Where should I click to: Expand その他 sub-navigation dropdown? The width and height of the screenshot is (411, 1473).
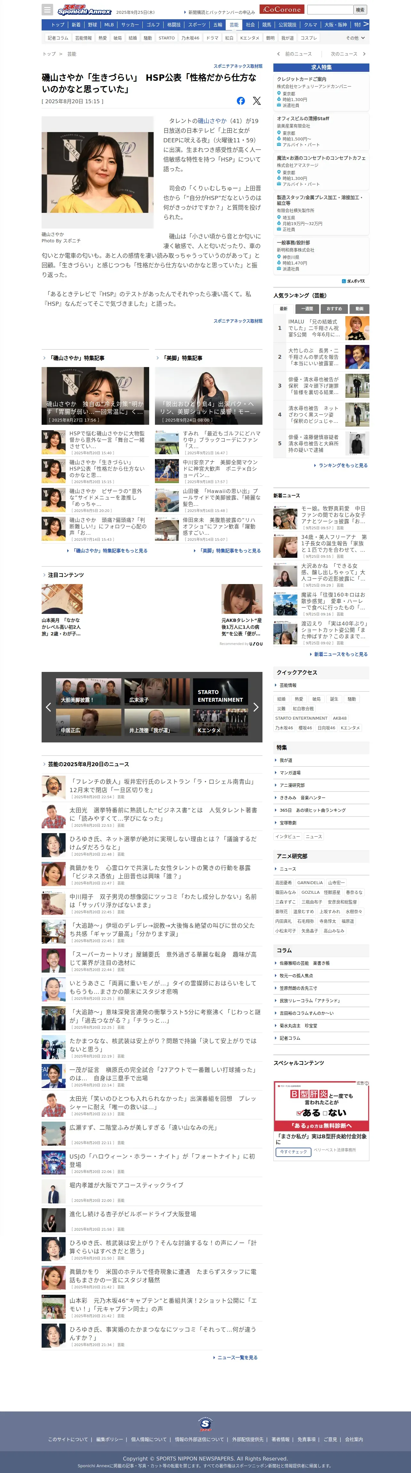(355, 38)
